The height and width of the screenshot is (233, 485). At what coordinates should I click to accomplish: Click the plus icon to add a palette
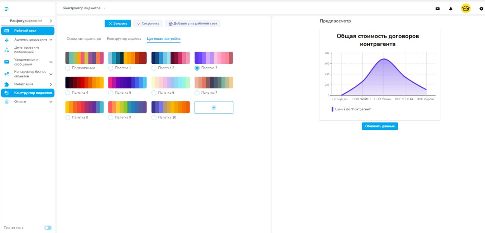click(214, 108)
